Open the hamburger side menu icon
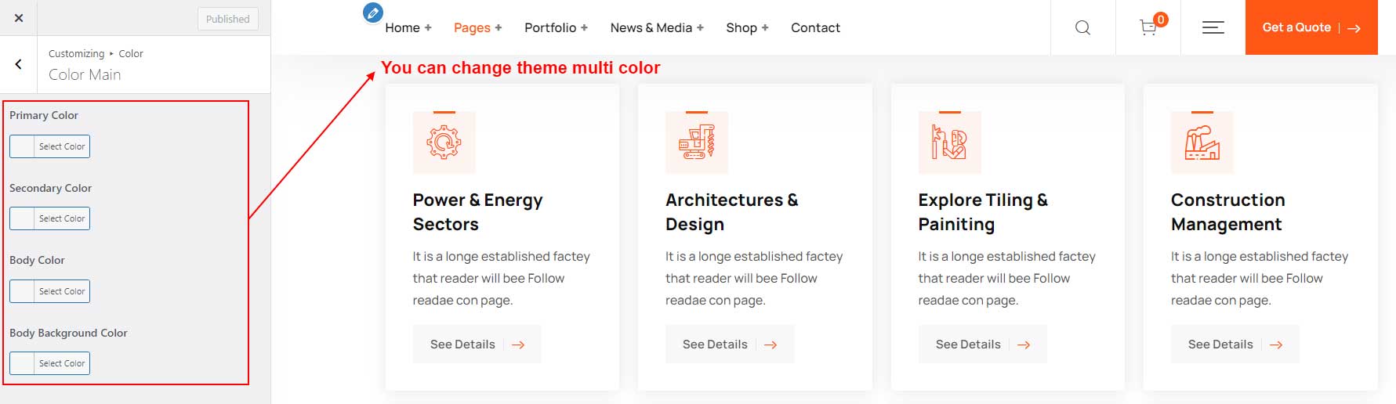1396x404 pixels. tap(1213, 27)
